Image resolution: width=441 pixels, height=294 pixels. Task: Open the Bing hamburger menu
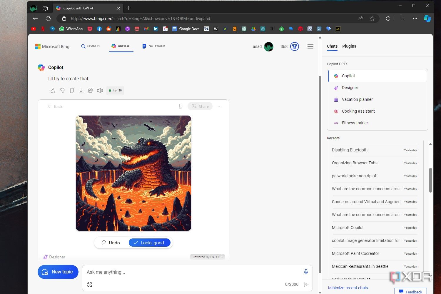(310, 46)
